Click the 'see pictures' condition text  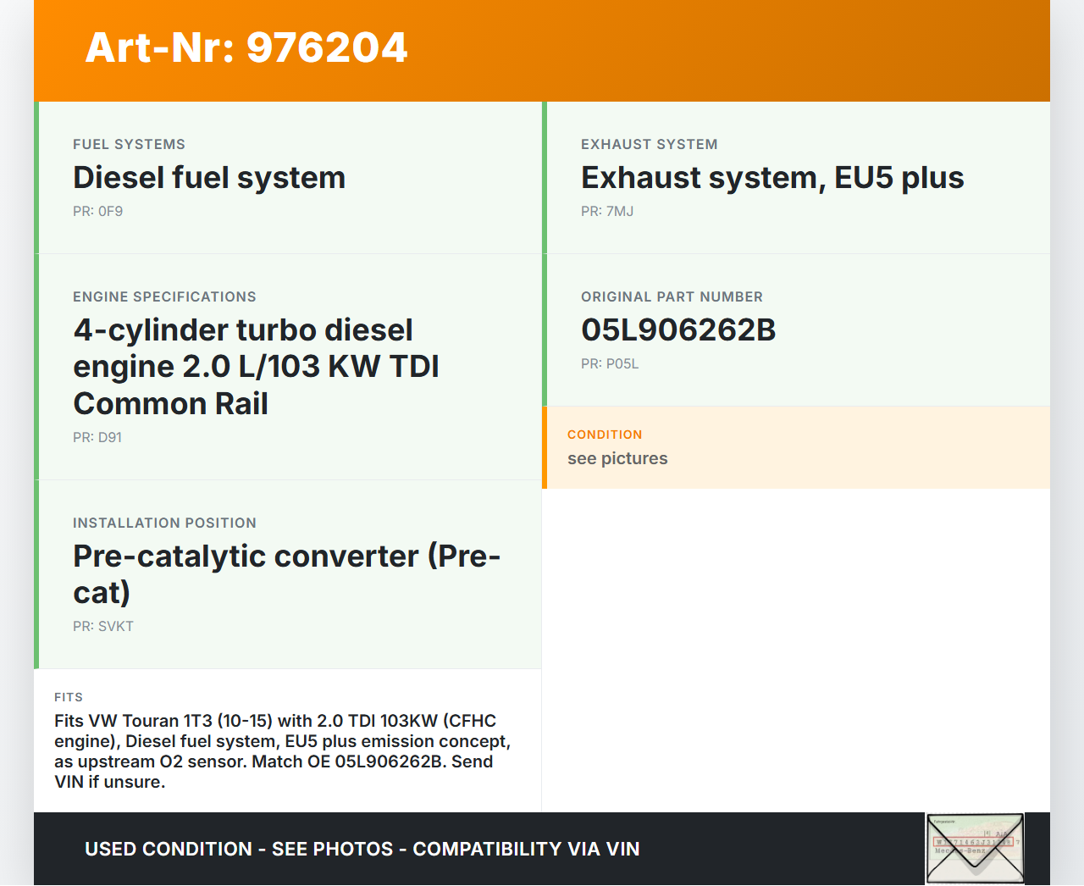point(617,458)
